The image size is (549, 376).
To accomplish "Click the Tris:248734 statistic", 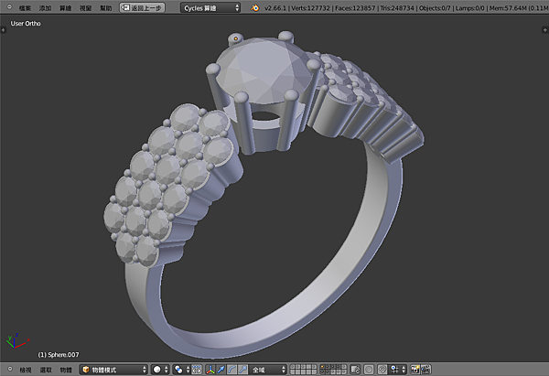I will pos(397,7).
